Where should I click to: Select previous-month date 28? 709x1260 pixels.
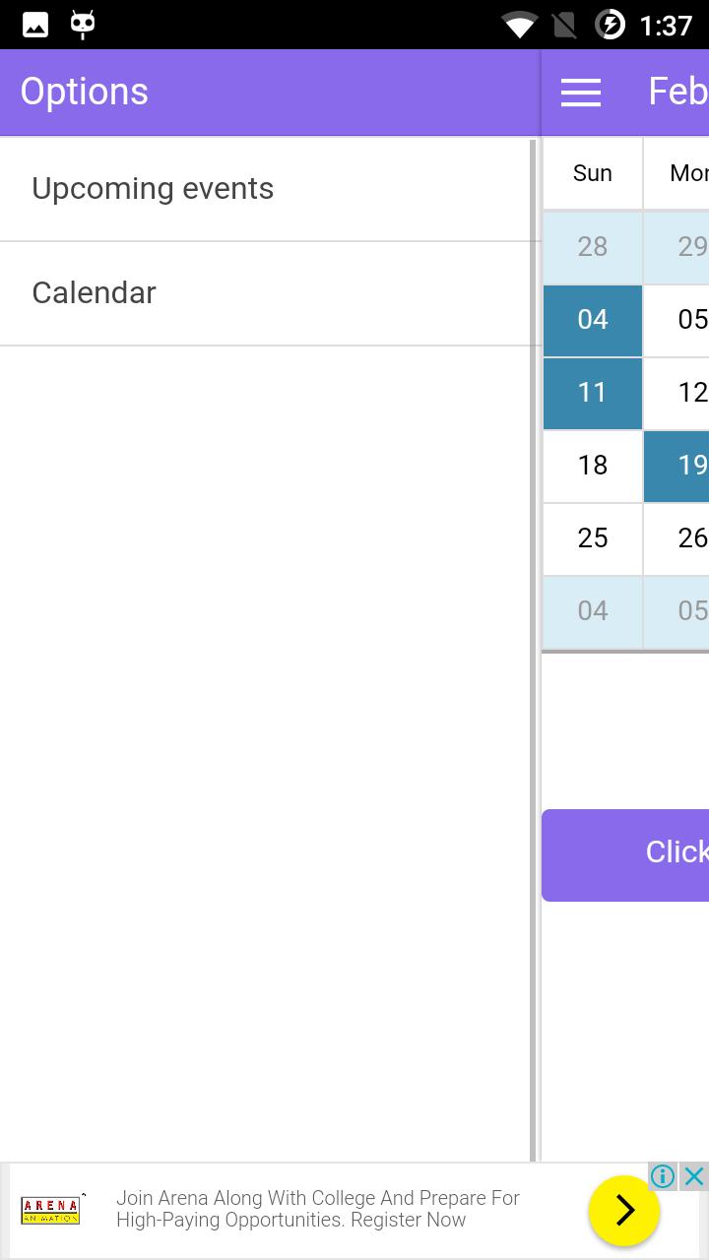click(593, 247)
